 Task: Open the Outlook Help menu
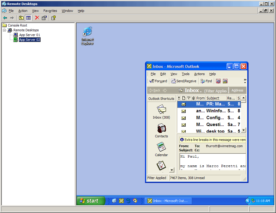point(212,74)
